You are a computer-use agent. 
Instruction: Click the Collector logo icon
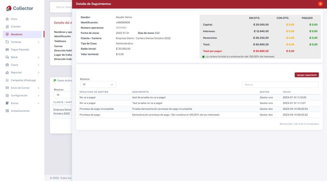tap(9, 8)
